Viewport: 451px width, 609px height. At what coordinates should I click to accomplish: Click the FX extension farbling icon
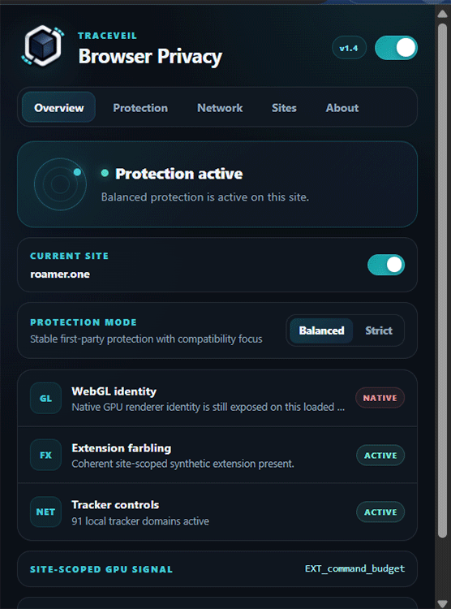coord(45,455)
